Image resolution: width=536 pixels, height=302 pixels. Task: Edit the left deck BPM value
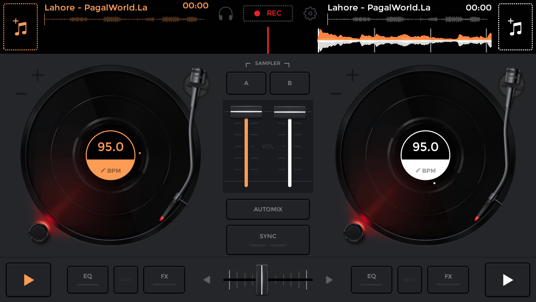click(110, 170)
